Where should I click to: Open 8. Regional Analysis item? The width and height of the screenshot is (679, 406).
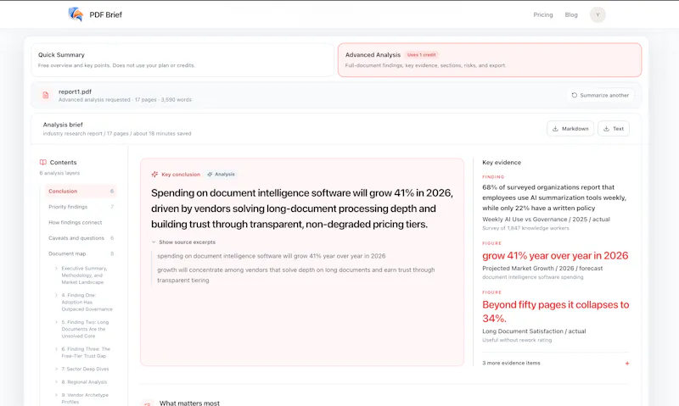pos(84,381)
